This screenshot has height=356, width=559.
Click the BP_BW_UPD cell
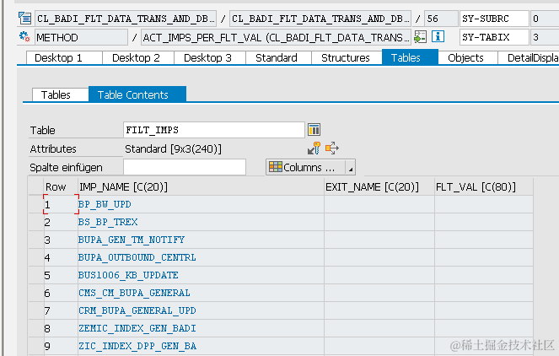point(201,204)
